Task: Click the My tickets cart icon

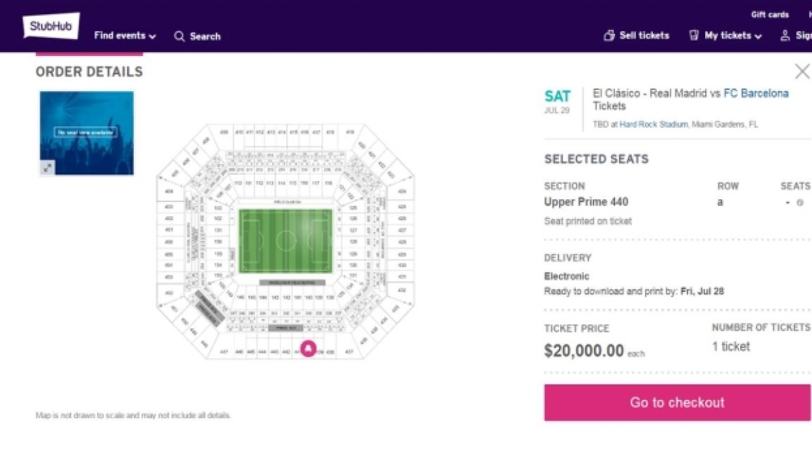Action: tap(694, 36)
